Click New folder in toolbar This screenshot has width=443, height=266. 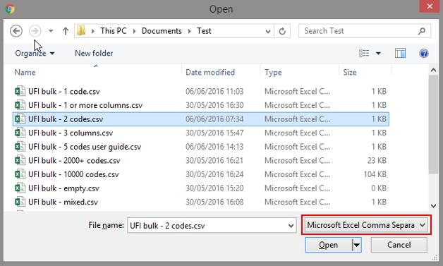(x=94, y=53)
